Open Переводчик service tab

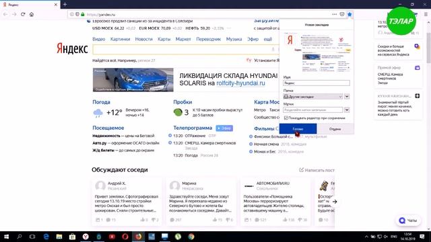(208, 39)
